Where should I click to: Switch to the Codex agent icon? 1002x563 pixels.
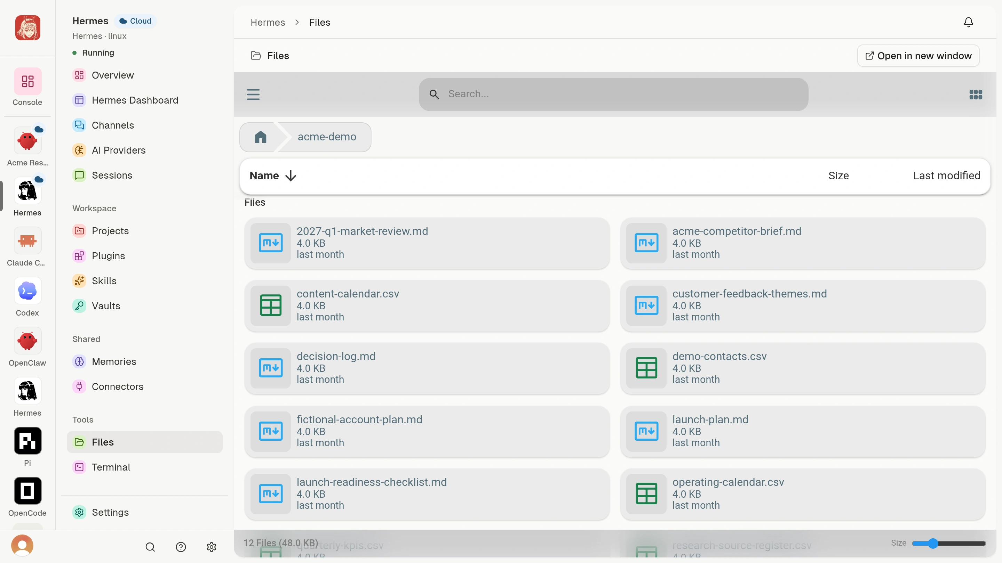tap(27, 291)
